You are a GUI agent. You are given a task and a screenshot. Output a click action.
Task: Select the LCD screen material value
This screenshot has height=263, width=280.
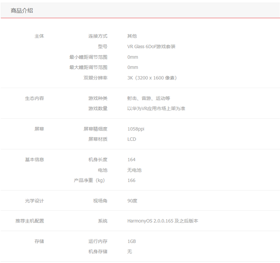(x=132, y=139)
